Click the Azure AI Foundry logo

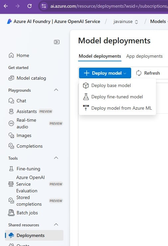[x=9, y=21]
